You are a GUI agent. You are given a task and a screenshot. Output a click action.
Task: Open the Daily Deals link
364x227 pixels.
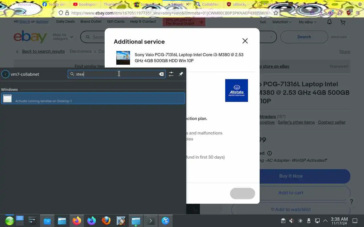coord(65,22)
